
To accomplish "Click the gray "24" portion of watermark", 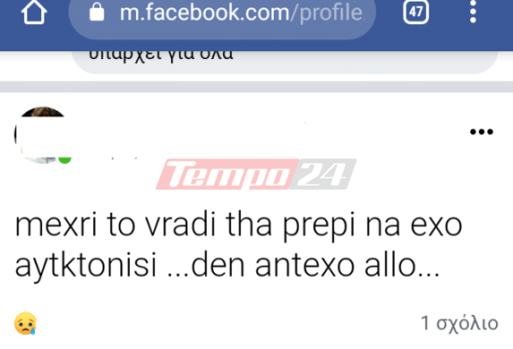I will [322, 174].
